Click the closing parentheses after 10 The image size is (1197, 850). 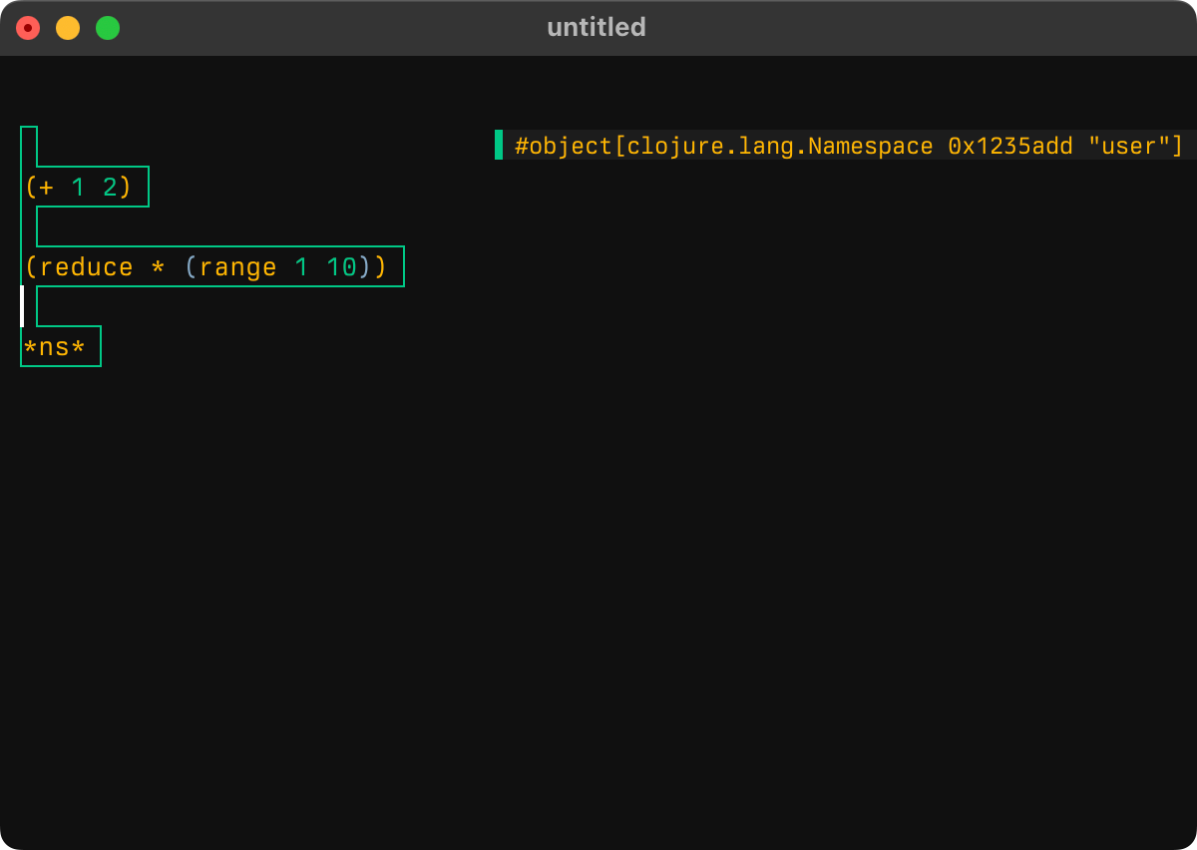click(372, 267)
